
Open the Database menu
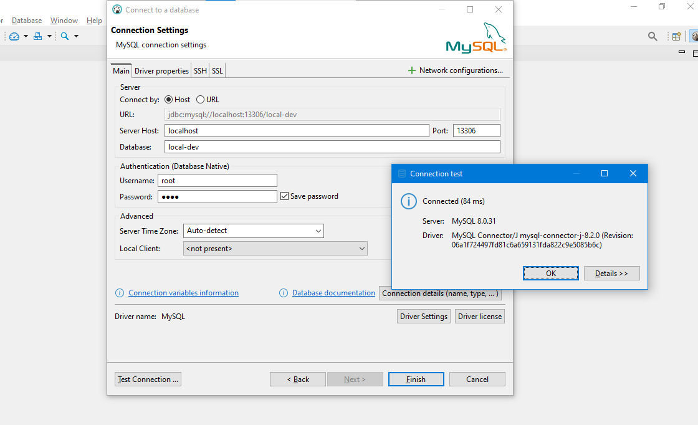pos(27,21)
